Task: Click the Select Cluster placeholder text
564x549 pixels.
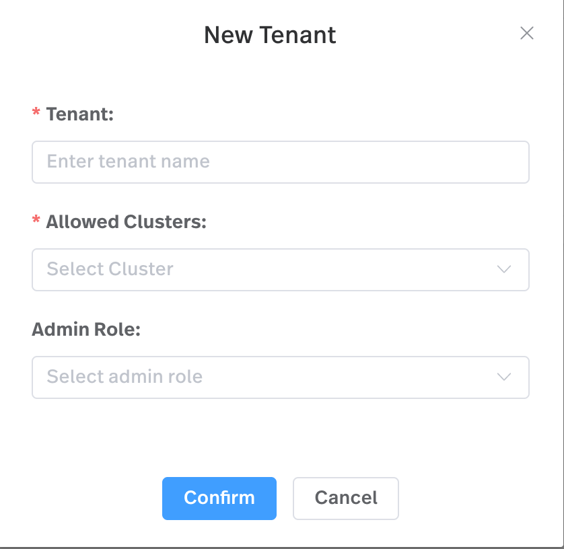Action: (x=110, y=269)
